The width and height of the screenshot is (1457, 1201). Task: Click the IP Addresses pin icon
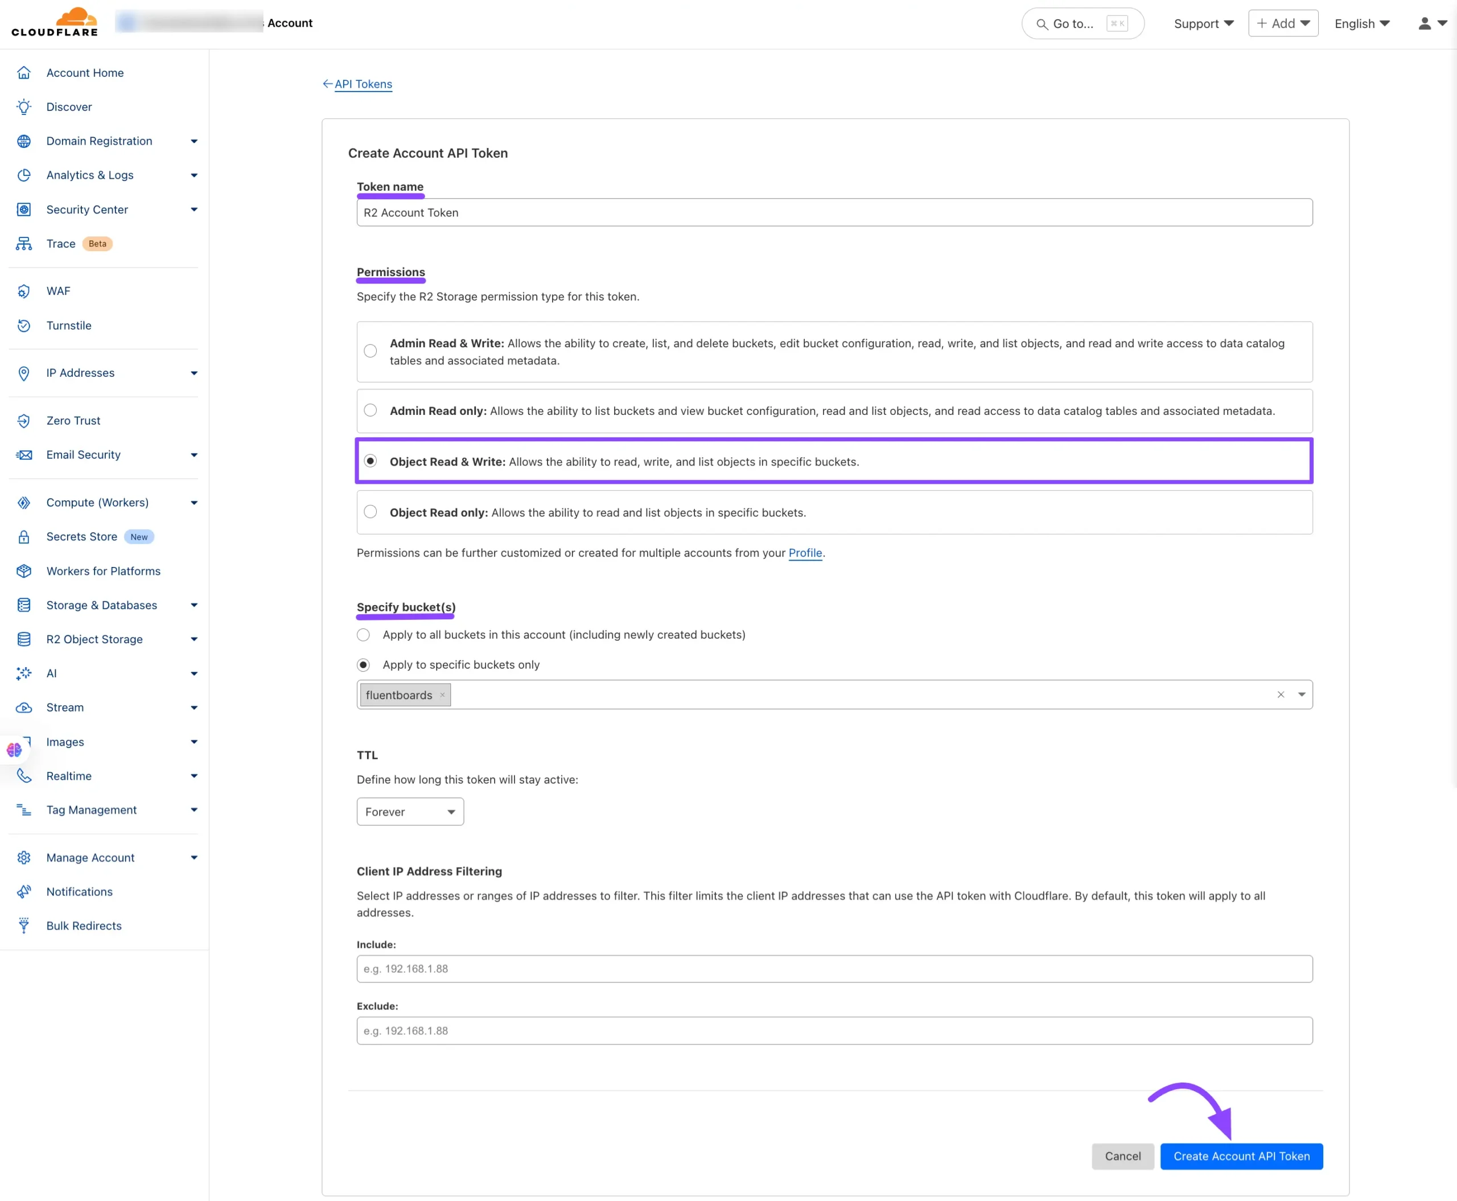point(24,373)
